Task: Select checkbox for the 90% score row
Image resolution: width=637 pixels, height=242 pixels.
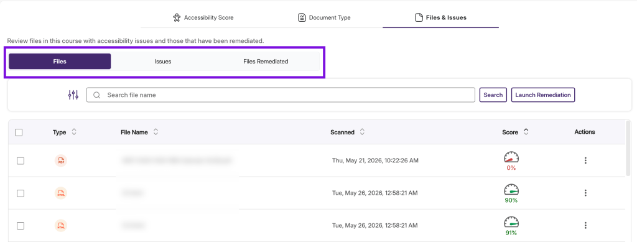Action: click(21, 193)
